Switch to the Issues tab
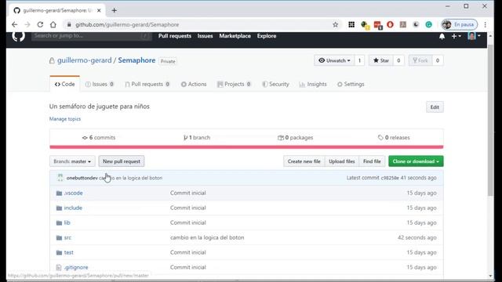 coord(100,84)
